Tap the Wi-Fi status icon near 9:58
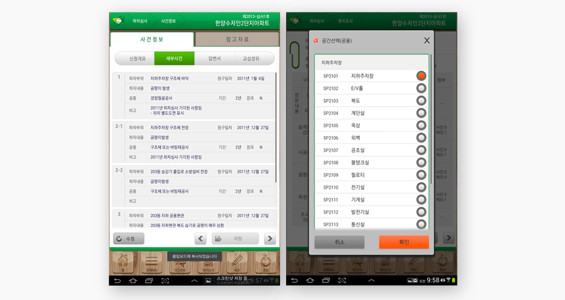 (448, 280)
